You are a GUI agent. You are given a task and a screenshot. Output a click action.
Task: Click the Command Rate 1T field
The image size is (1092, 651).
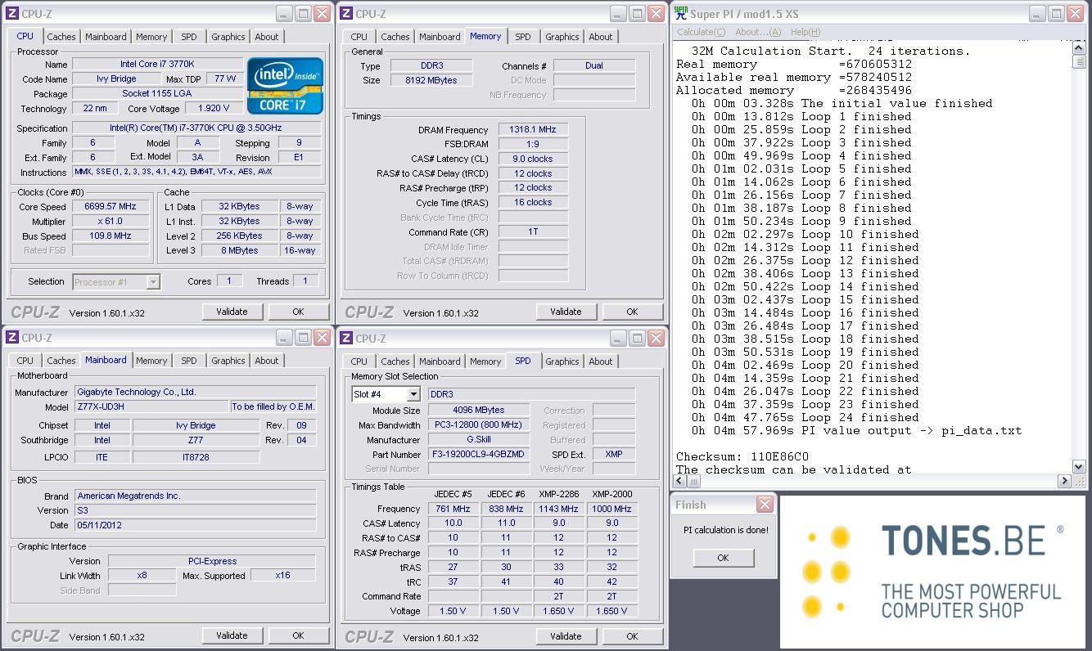tap(533, 231)
